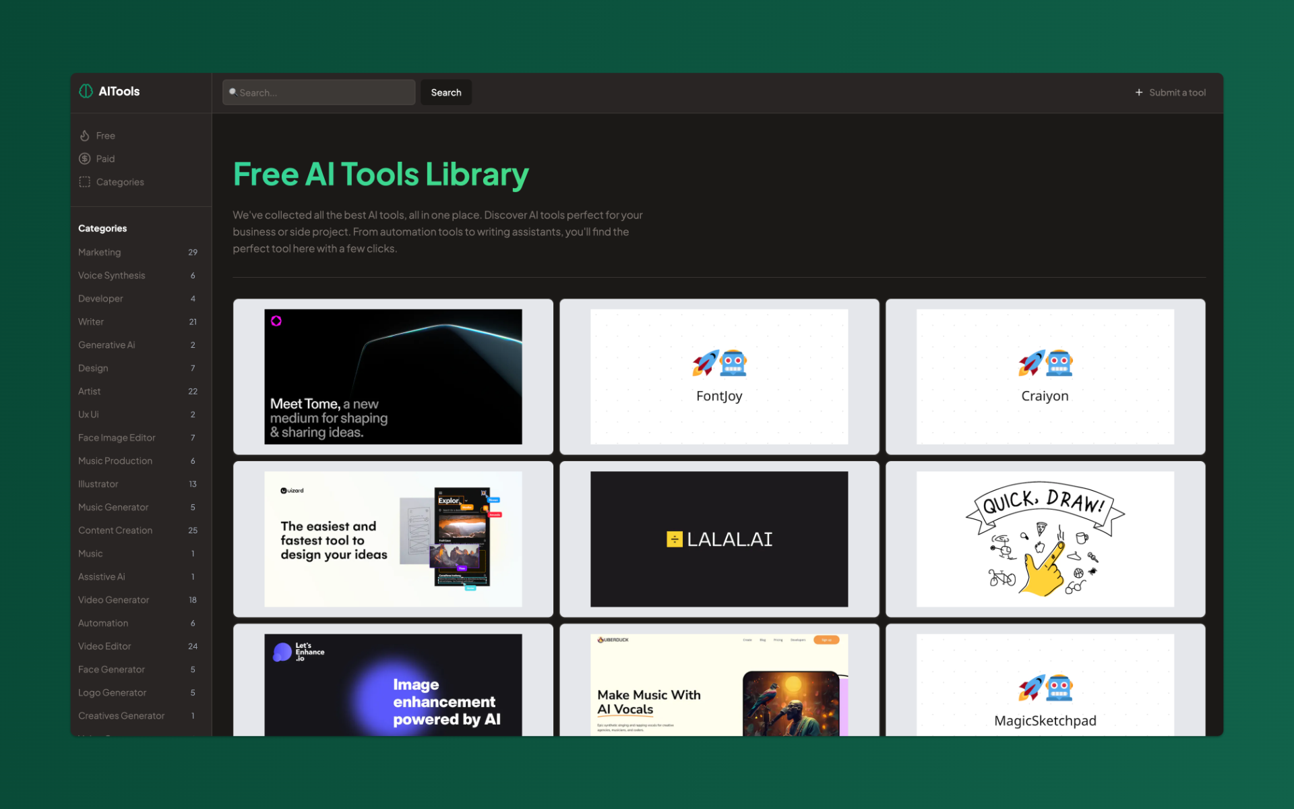Toggle the Paid tools filter
The height and width of the screenshot is (809, 1294).
tap(105, 158)
